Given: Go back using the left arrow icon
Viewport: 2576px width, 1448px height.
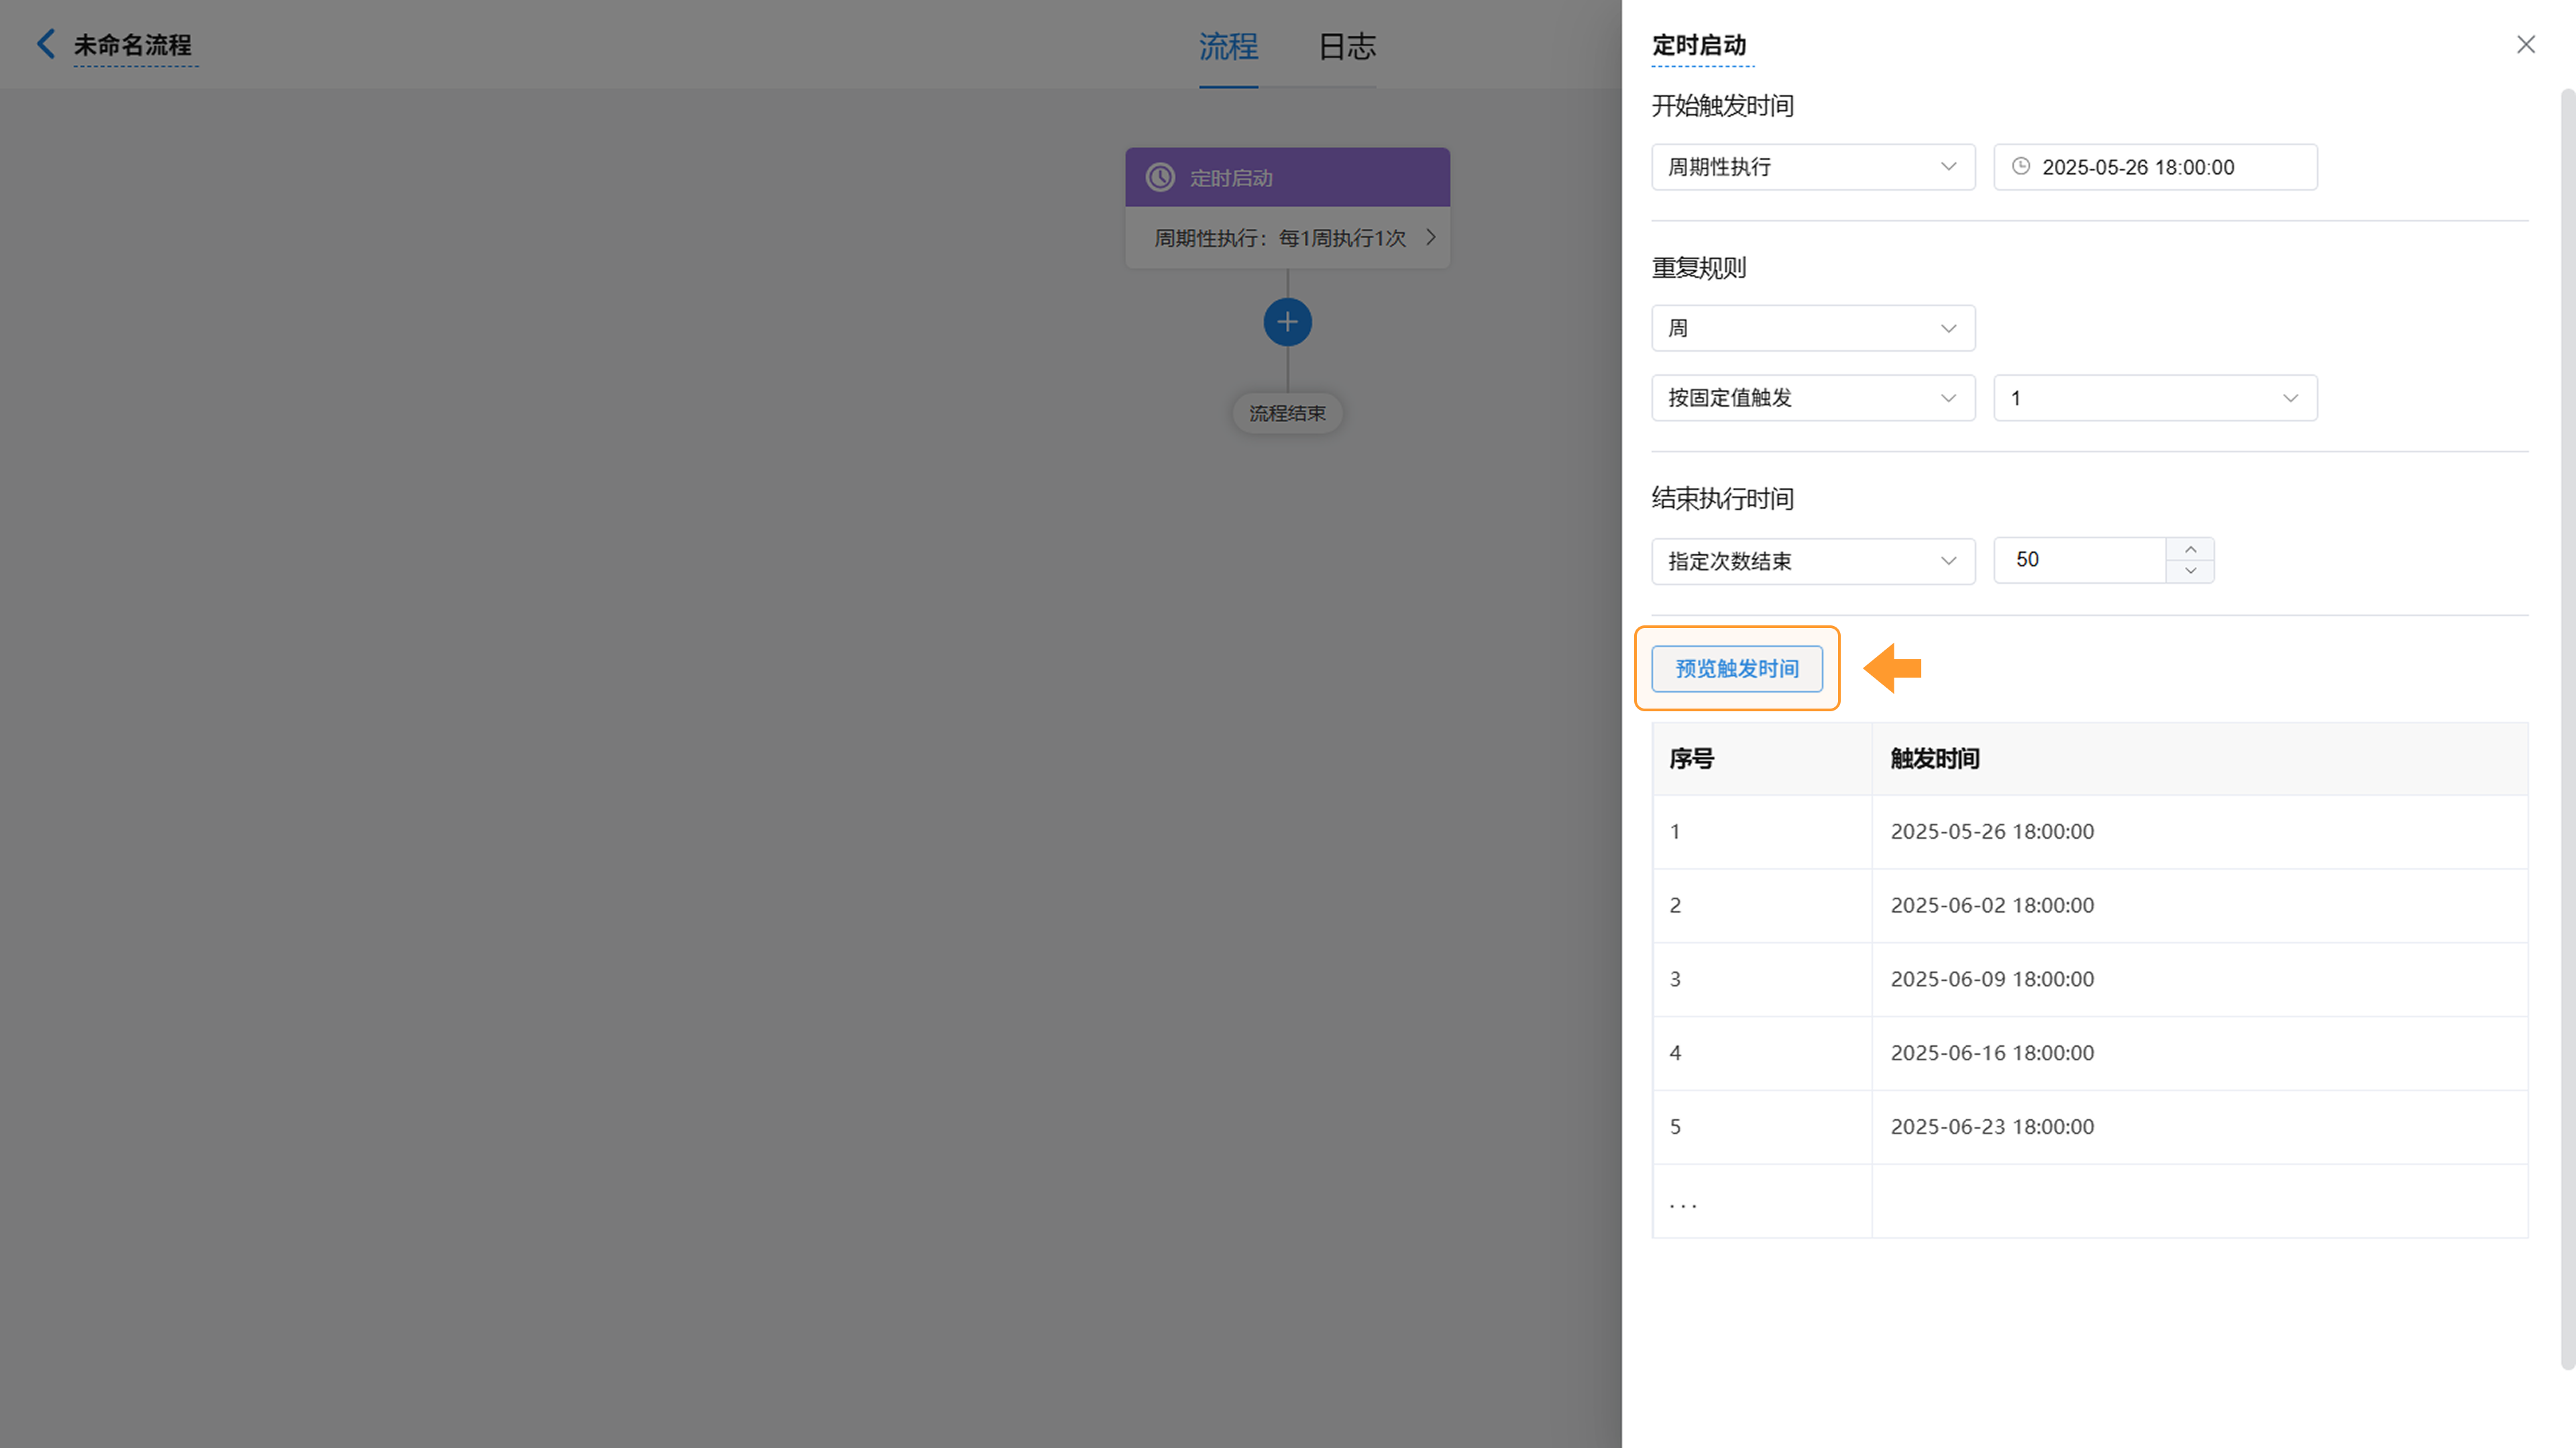Looking at the screenshot, I should (45, 44).
